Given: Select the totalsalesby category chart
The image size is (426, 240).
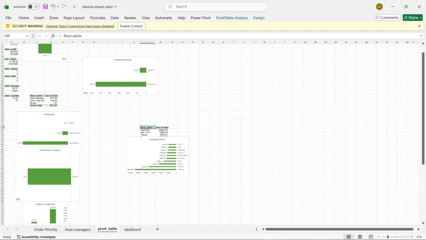Looking at the screenshot, I should pos(48,174).
